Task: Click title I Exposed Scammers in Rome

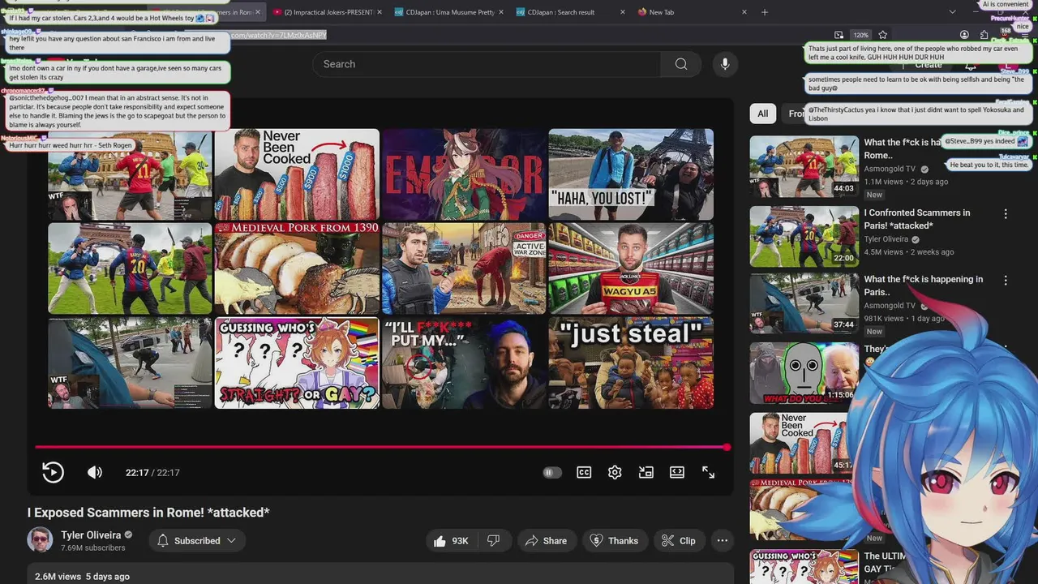Action: pos(148,513)
